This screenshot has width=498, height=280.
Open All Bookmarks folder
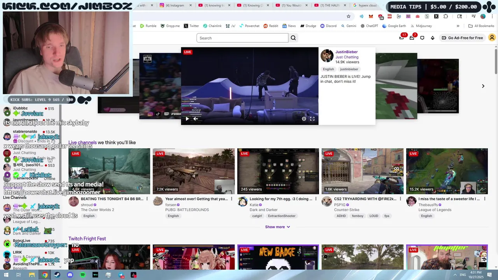(481, 26)
